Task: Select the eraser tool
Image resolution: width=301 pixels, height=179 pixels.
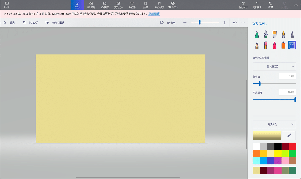Action: [x=266, y=45]
